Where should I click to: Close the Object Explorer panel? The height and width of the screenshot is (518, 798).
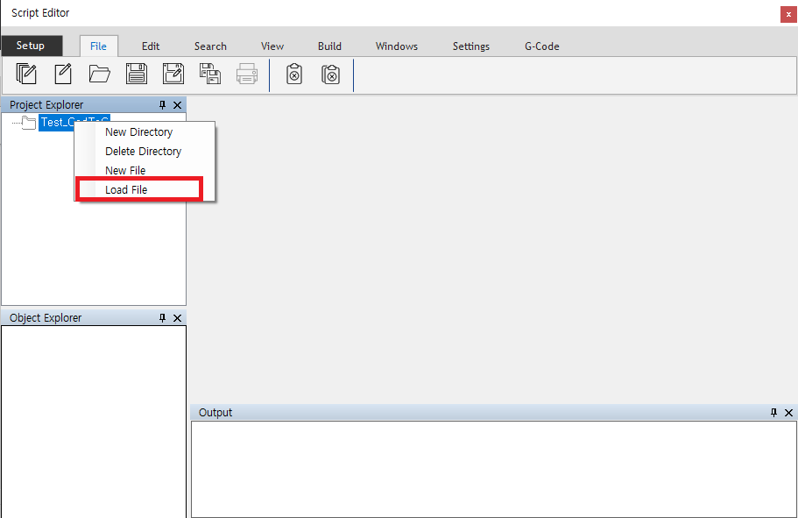click(x=177, y=318)
